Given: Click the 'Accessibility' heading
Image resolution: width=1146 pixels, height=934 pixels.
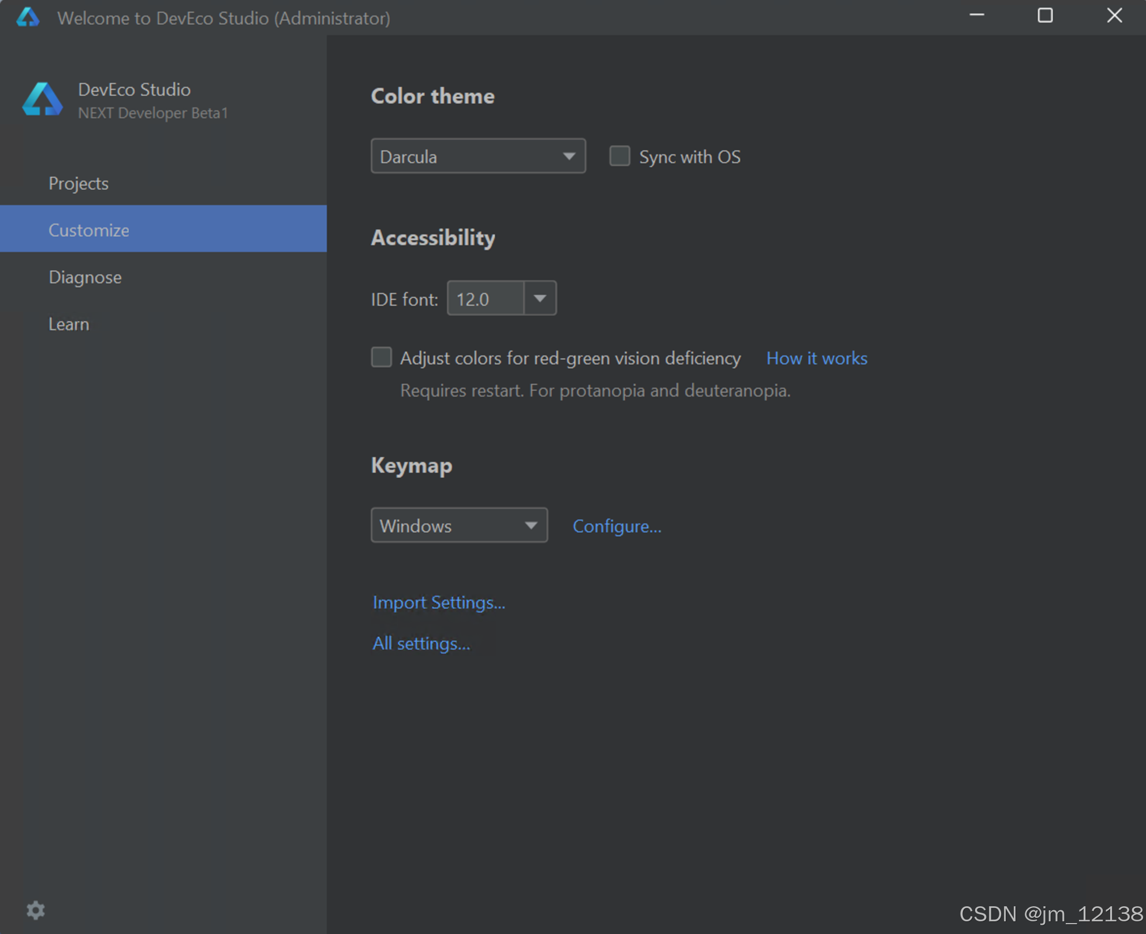Looking at the screenshot, I should pyautogui.click(x=433, y=238).
